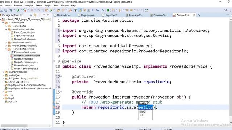
Task: Open the New Java Class dropdown arrow
Action: point(54,10)
